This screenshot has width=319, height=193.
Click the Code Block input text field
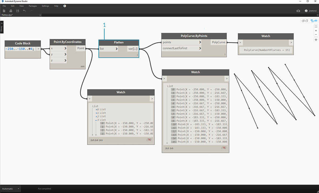[x=20, y=49]
